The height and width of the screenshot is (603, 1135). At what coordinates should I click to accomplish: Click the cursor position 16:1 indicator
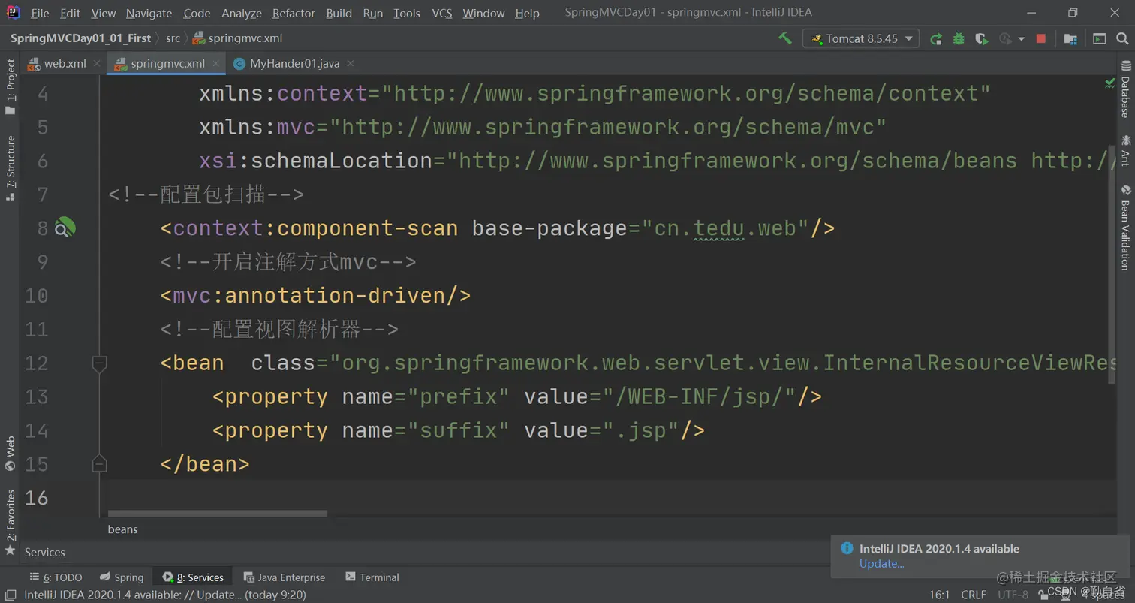click(x=940, y=595)
